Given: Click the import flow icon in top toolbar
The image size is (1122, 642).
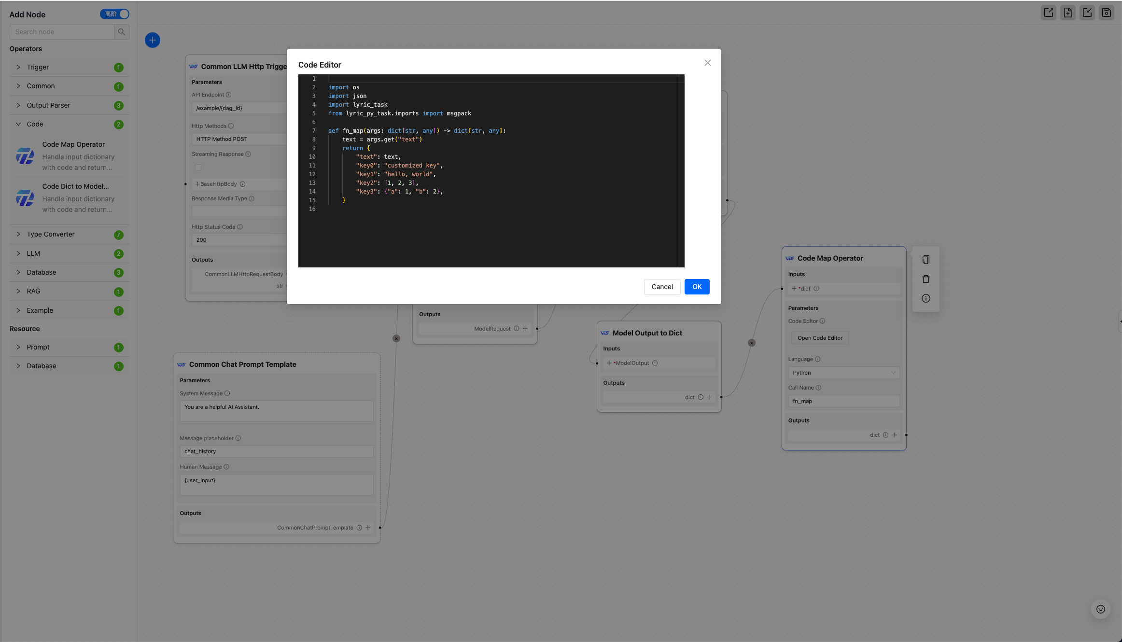Looking at the screenshot, I should (x=1087, y=13).
